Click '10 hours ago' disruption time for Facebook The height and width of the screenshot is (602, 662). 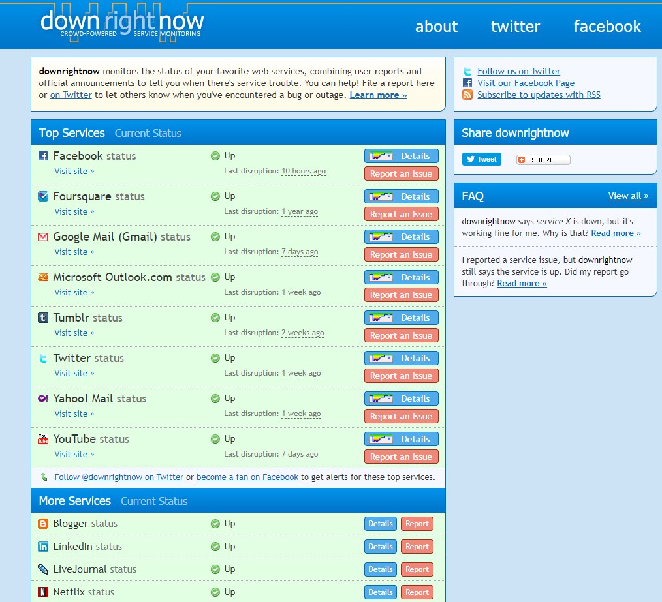tap(304, 172)
